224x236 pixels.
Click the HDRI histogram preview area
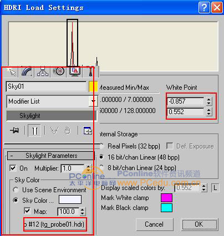pyautogui.click(x=113, y=46)
